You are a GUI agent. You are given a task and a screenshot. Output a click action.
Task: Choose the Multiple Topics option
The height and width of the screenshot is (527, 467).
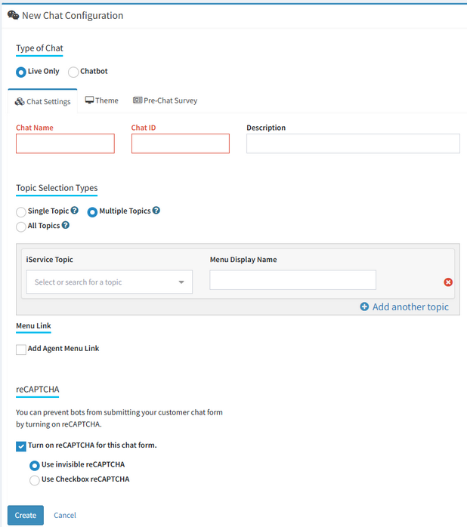[x=92, y=212]
